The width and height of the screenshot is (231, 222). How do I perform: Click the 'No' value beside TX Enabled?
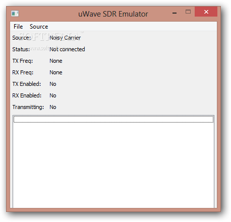[x=53, y=84]
